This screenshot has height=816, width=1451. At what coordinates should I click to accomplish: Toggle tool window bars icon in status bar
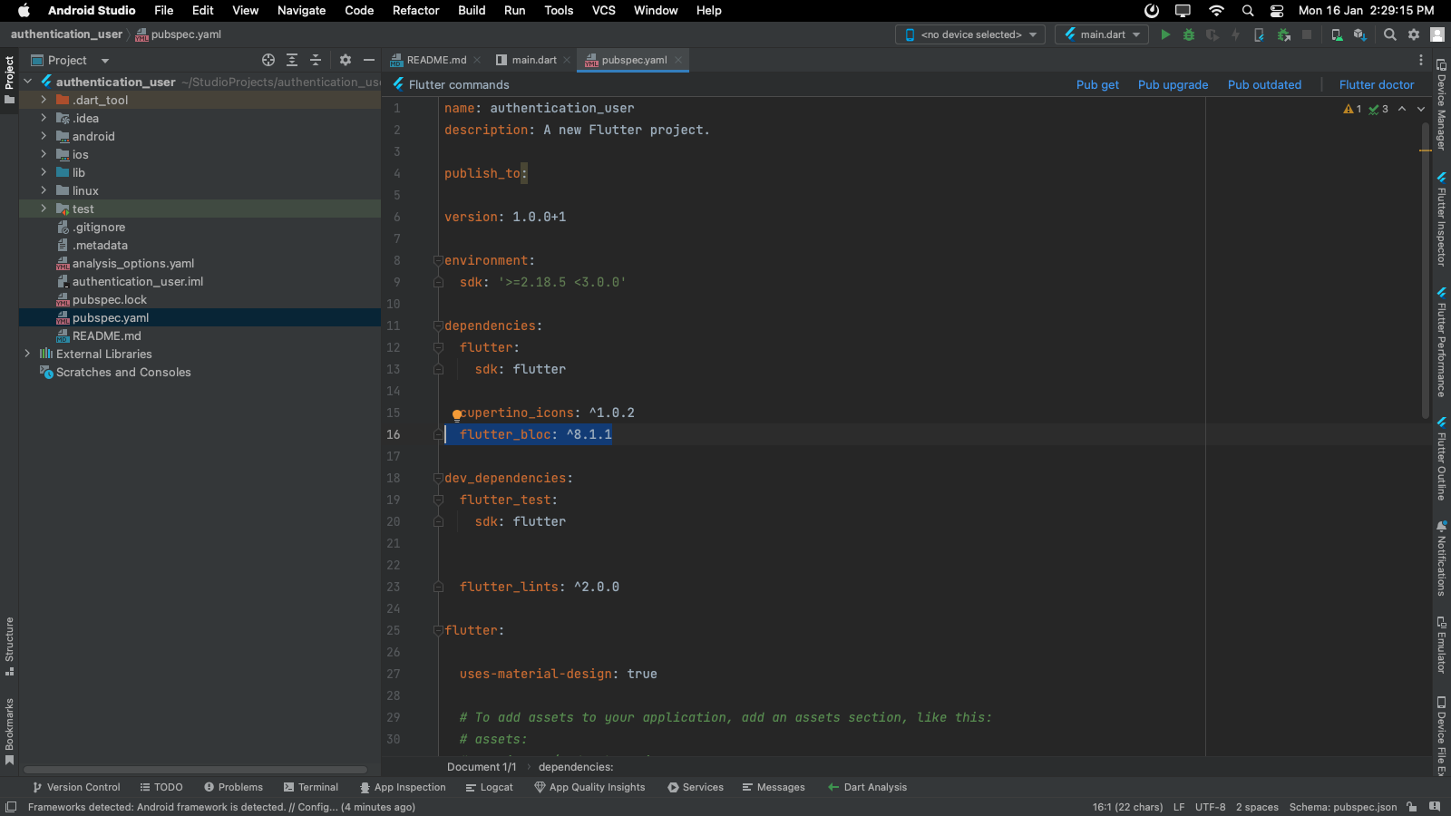[x=11, y=807]
